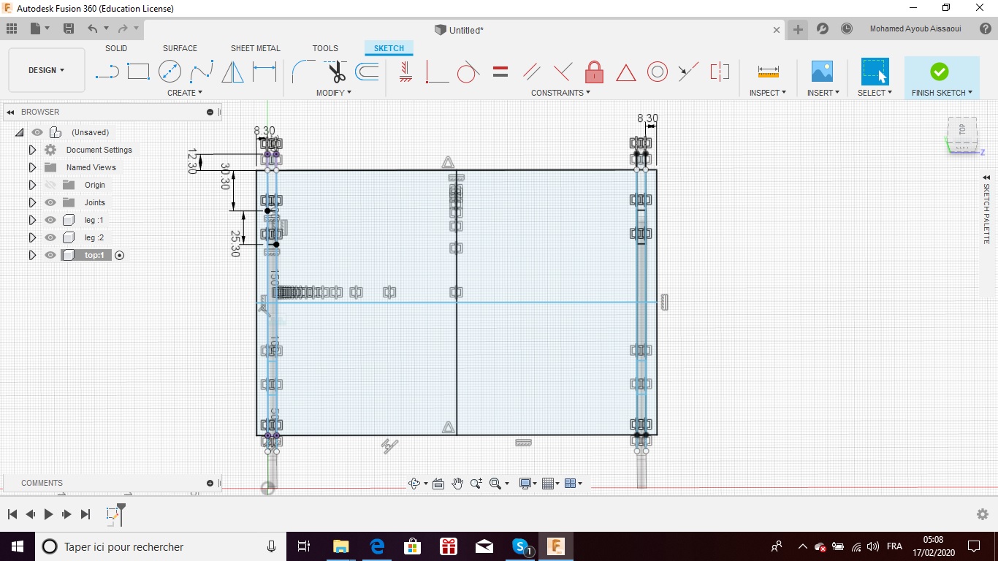This screenshot has height=561, width=998.
Task: Switch to the SHEET METAL tab
Action: tap(256, 48)
